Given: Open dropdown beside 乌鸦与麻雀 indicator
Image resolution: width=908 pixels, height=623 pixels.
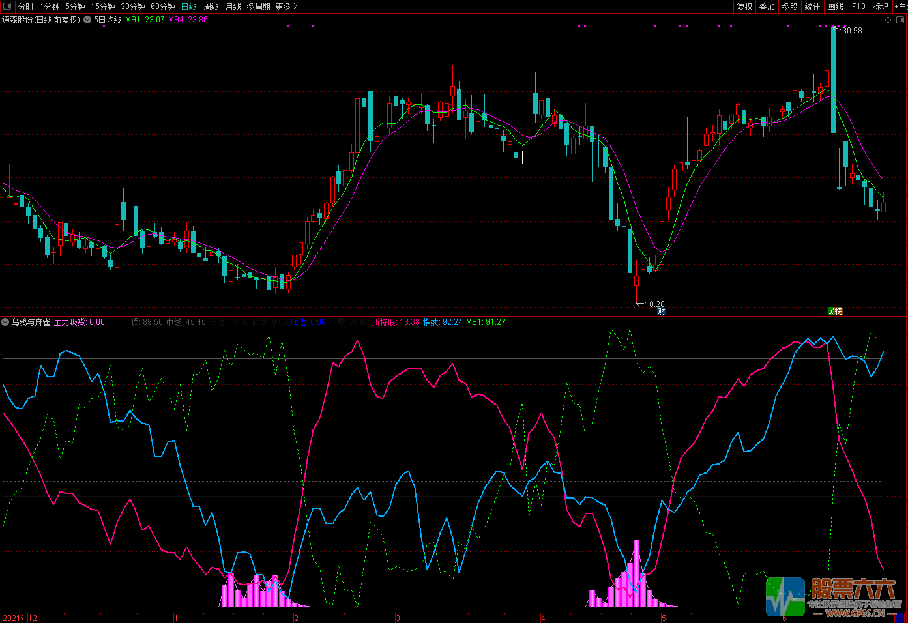Looking at the screenshot, I should (x=6, y=322).
